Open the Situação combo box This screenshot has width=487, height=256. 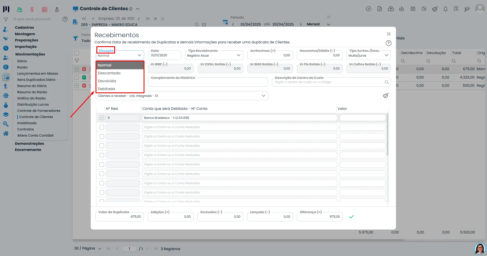pos(120,55)
